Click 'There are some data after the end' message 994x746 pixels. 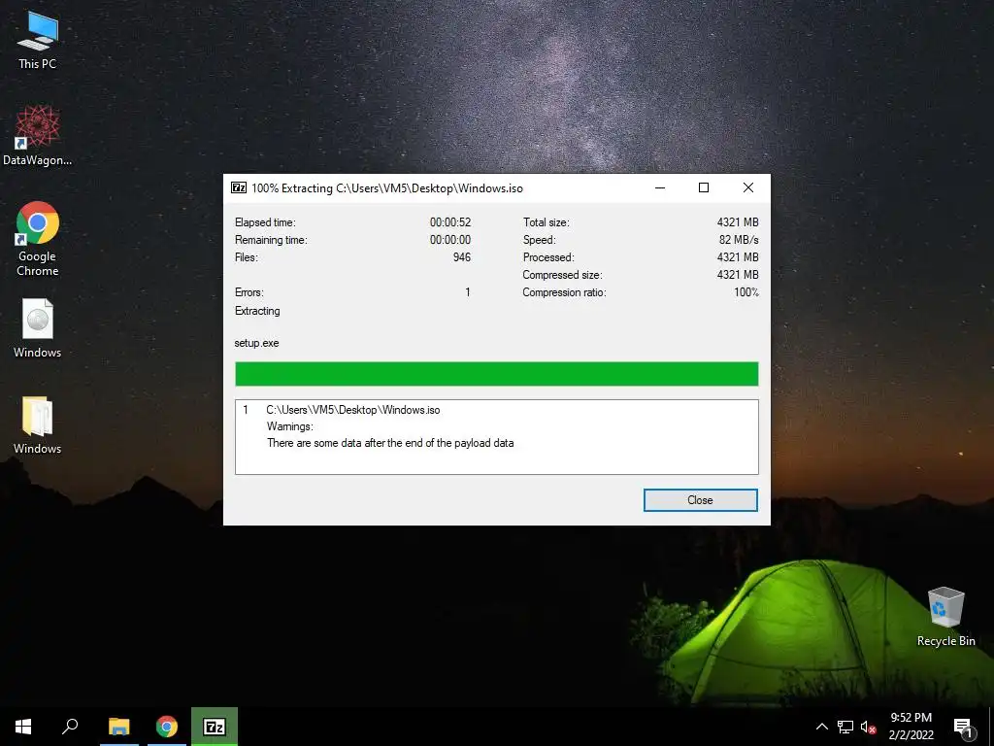[x=390, y=443]
